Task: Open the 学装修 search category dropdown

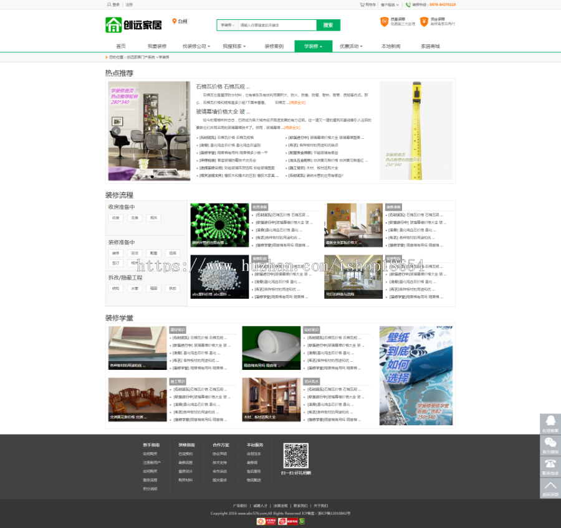Action: point(228,26)
